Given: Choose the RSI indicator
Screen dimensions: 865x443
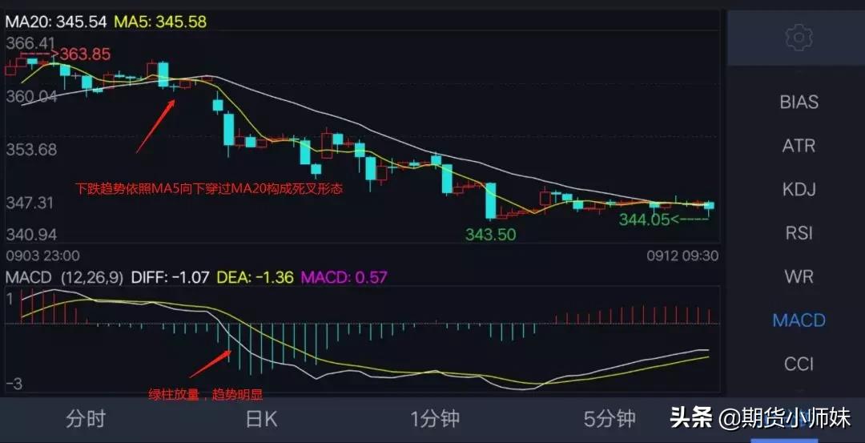Looking at the screenshot, I should pyautogui.click(x=799, y=233).
